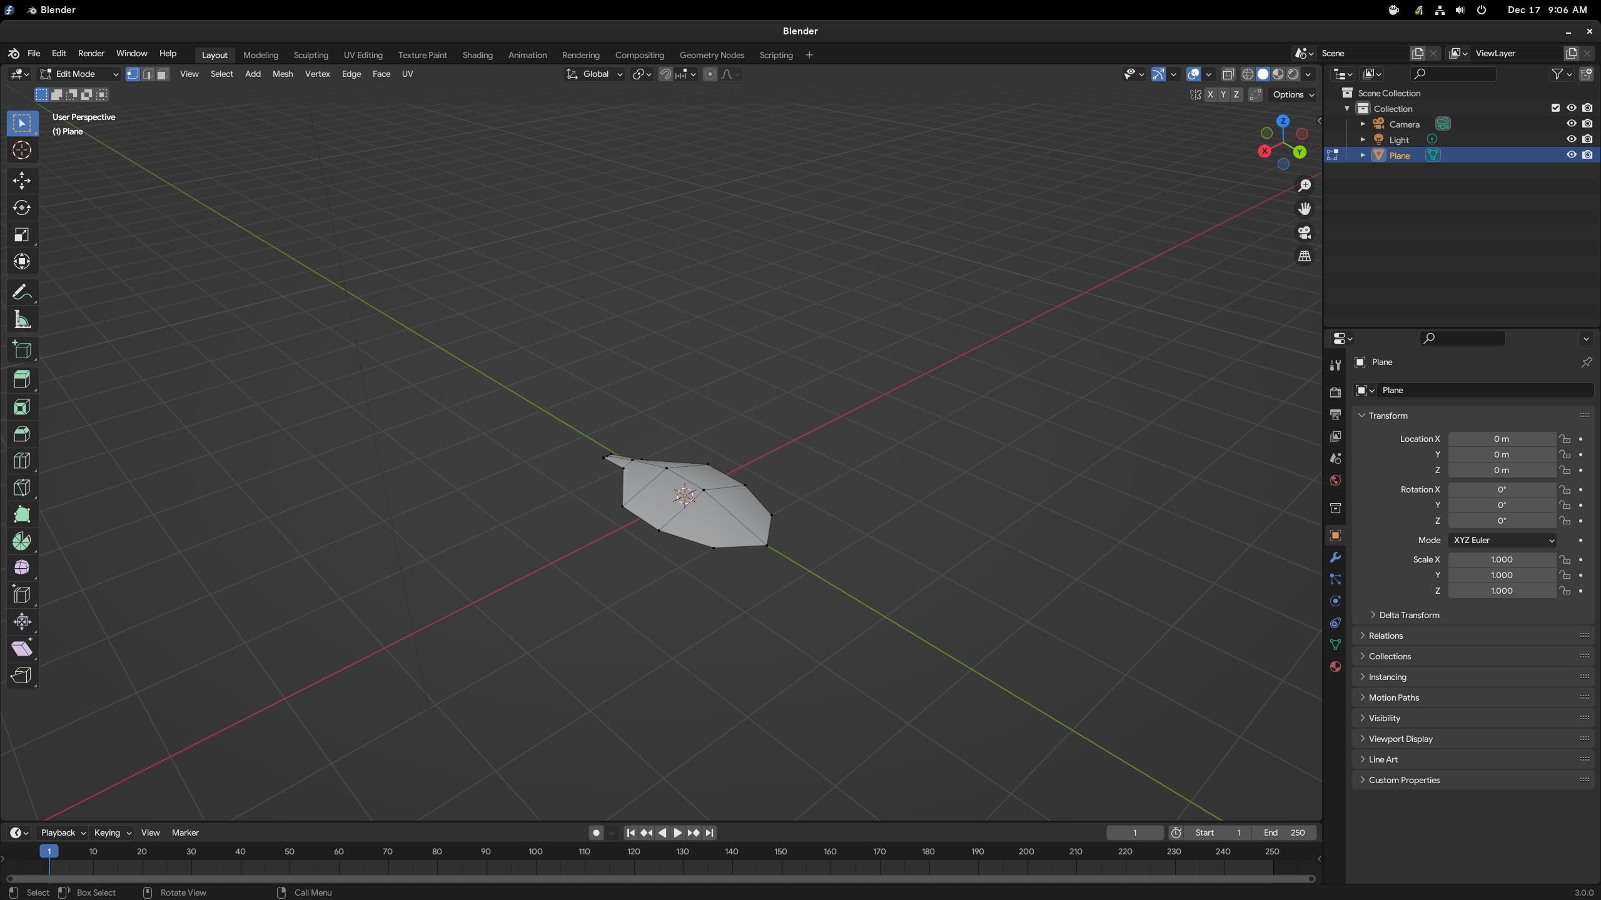1601x900 pixels.
Task: Open Global transform orientation dropdown
Action: [x=594, y=74]
